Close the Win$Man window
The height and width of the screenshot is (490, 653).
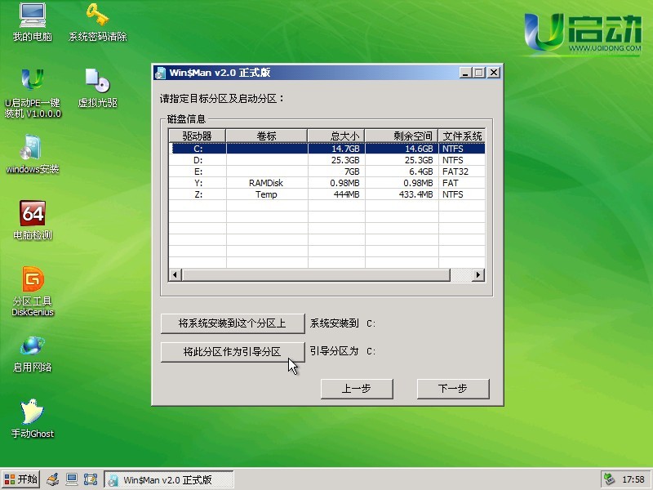point(494,73)
